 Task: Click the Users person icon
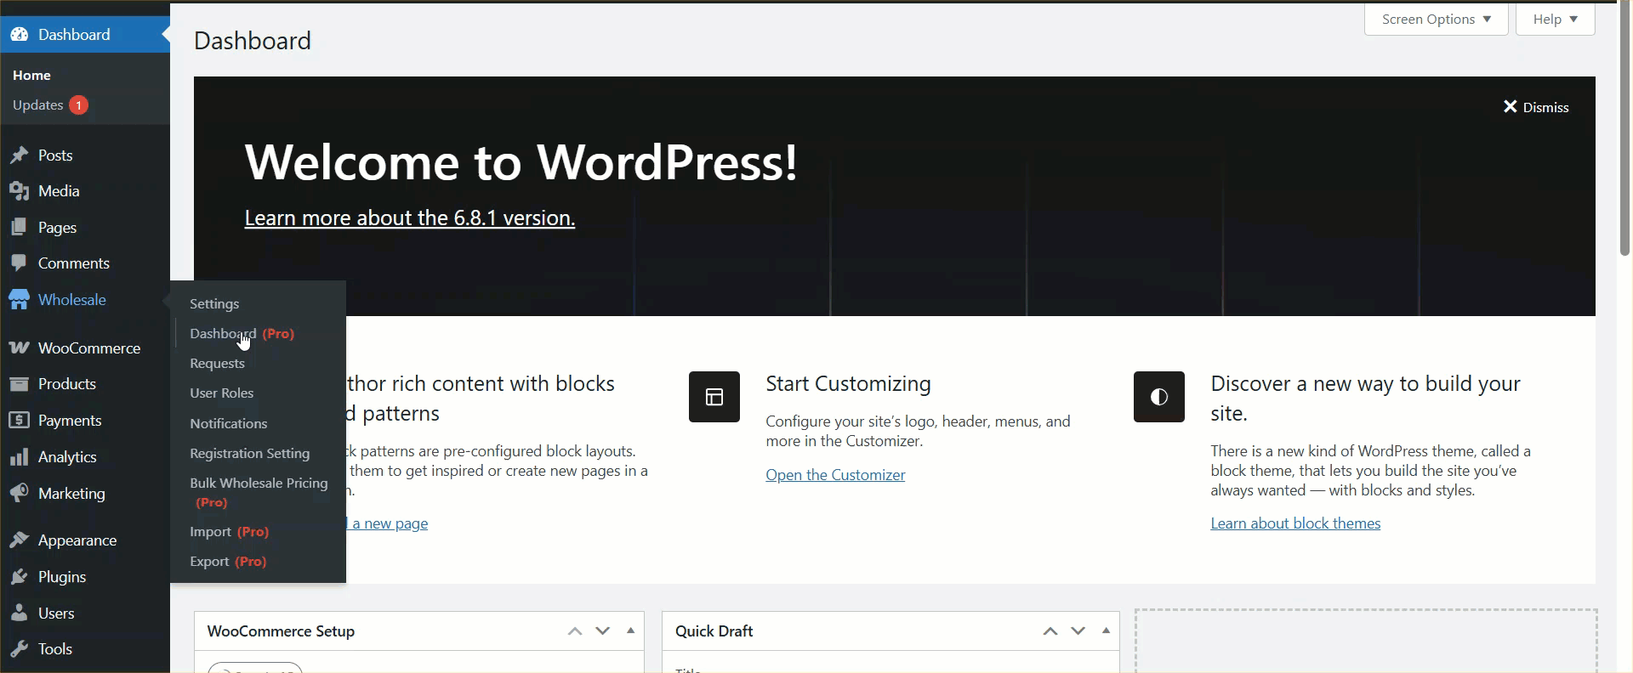tap(19, 614)
